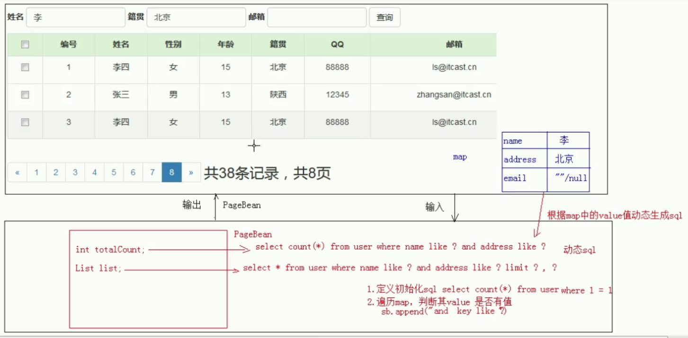Click the QQ column header
This screenshot has height=338, width=688.
[x=338, y=45]
